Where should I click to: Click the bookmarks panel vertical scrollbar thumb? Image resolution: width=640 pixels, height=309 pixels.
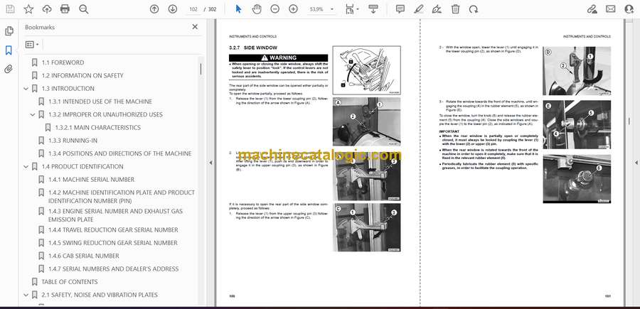(x=201, y=67)
